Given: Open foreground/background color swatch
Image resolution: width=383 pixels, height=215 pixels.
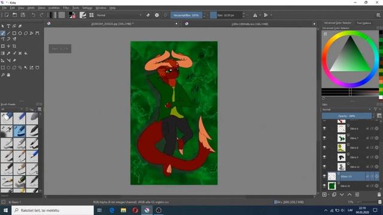Looking at the screenshot, I should coord(72,15).
